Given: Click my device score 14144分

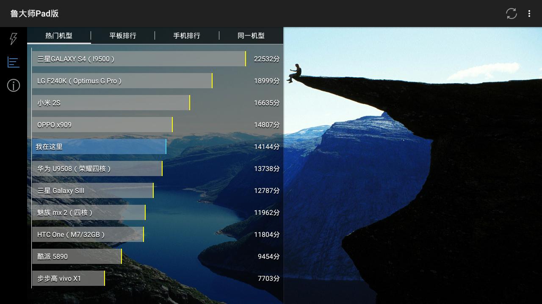Looking at the screenshot, I should pos(267,147).
